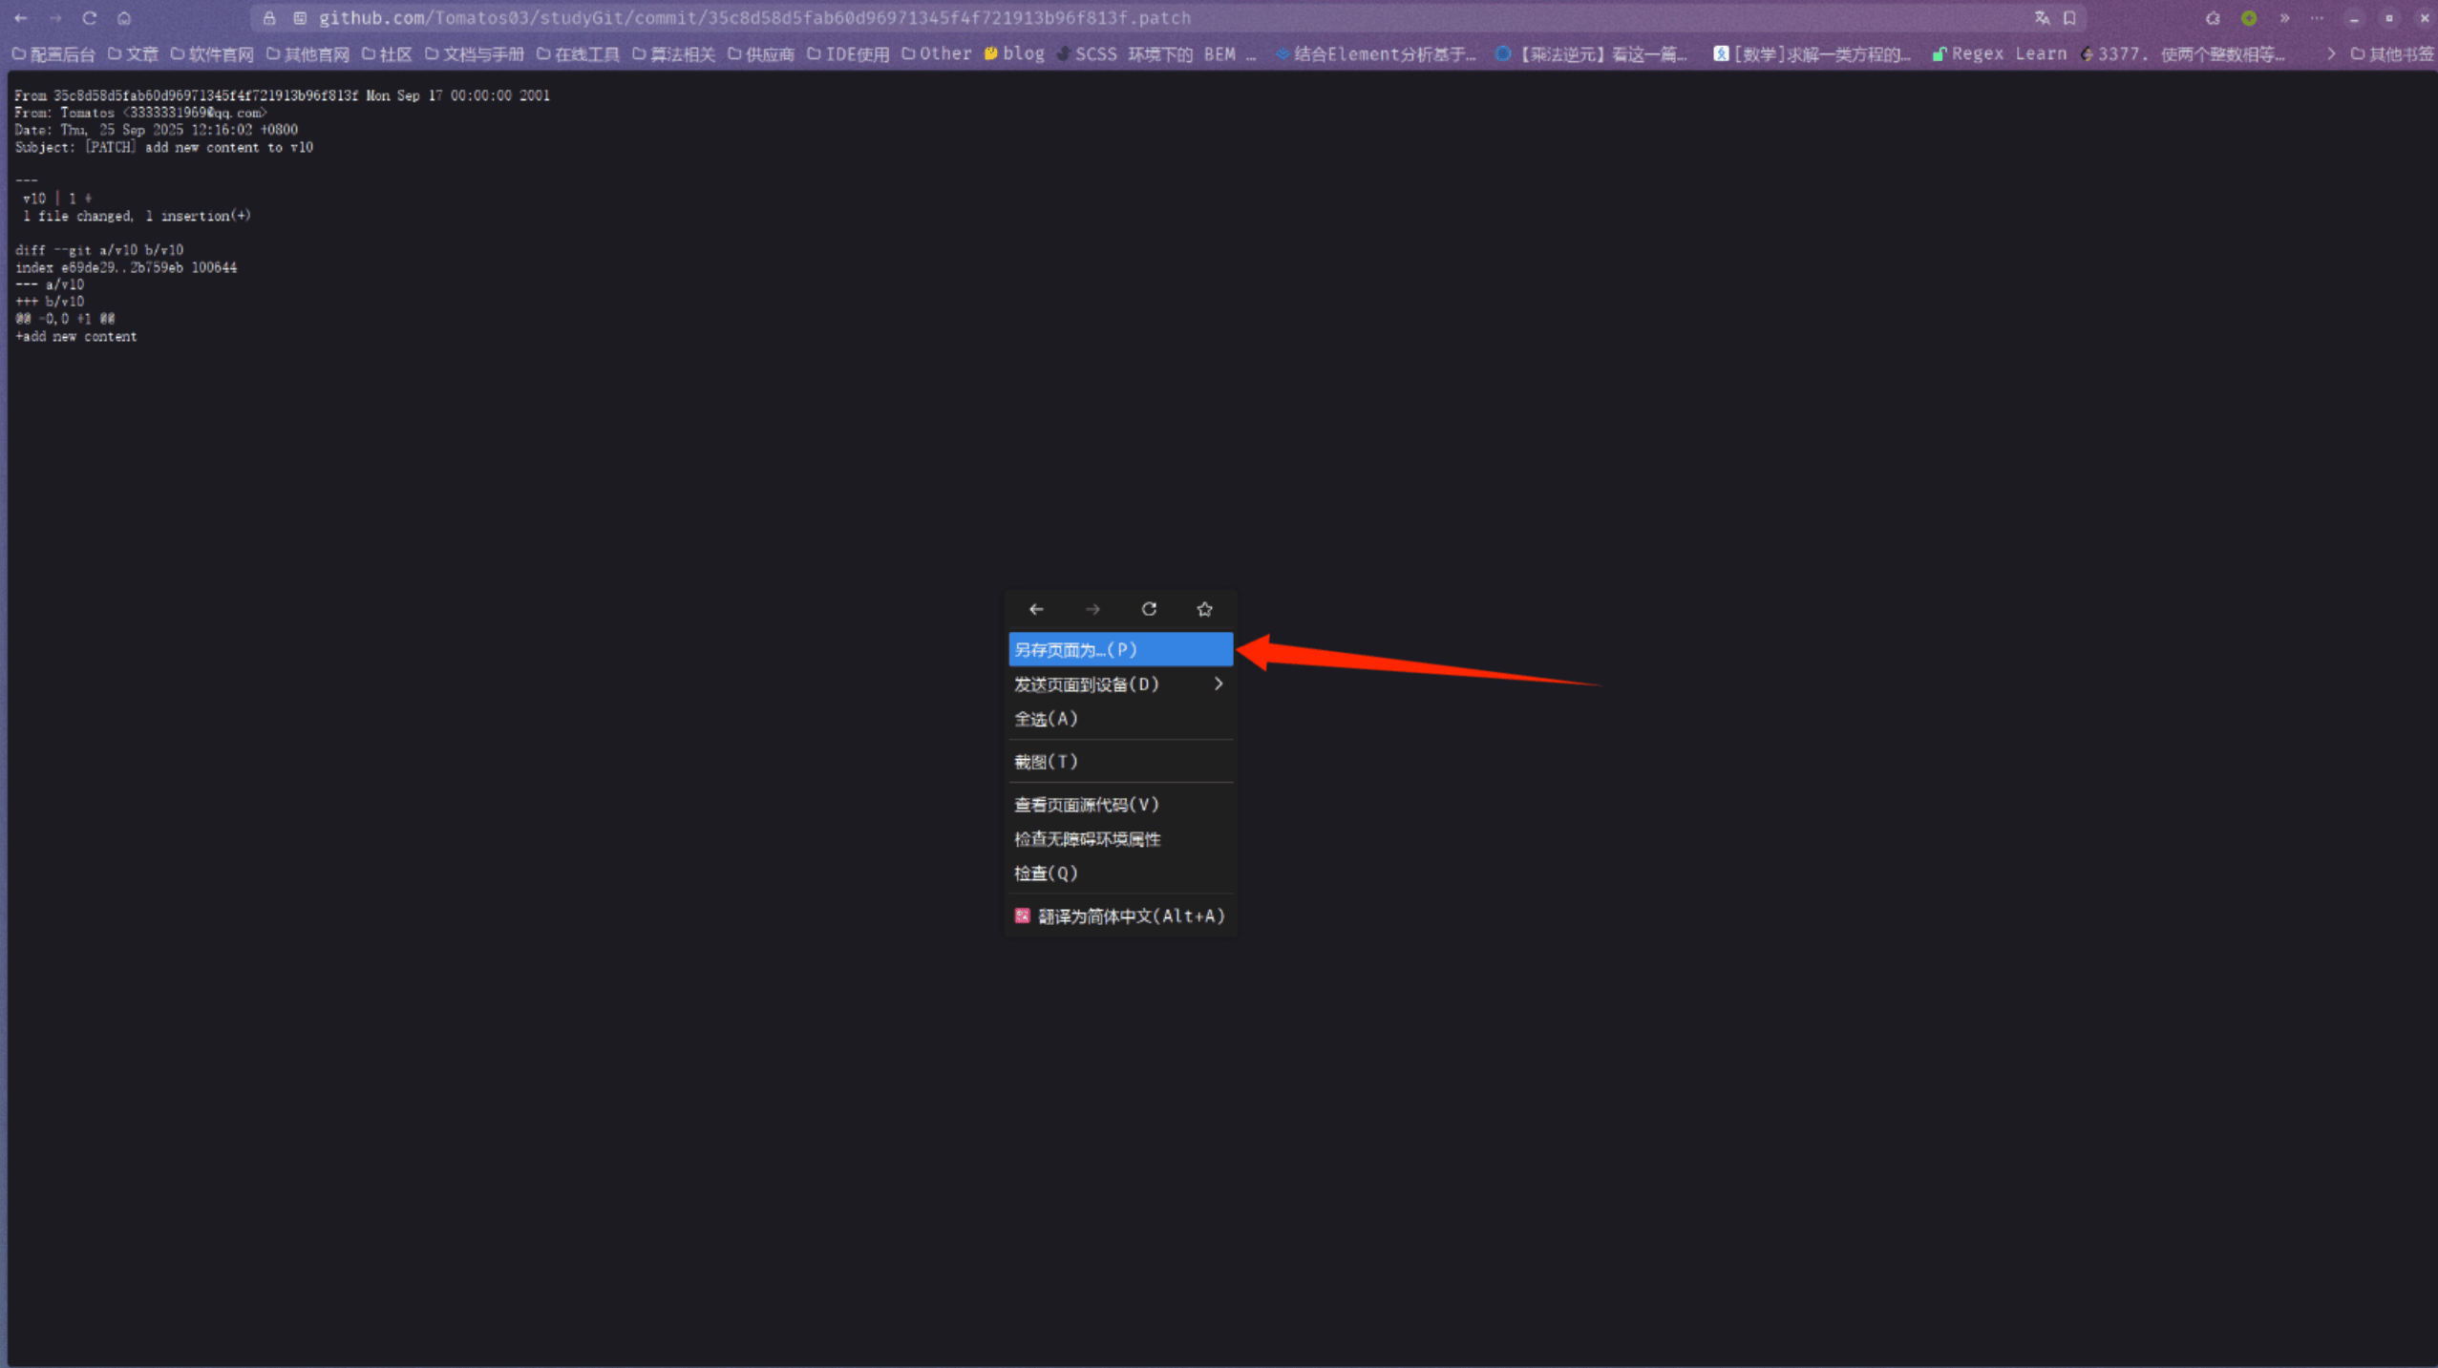Open the 算法相关 bookmarks folder
Image resolution: width=2438 pixels, height=1368 pixels.
point(674,54)
